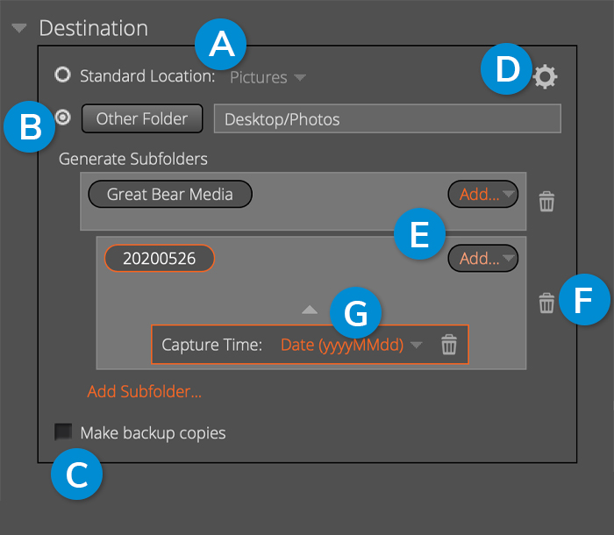Image resolution: width=614 pixels, height=535 pixels.
Task: Open the Date (yyyyMMdd) format dropdown
Action: (351, 345)
